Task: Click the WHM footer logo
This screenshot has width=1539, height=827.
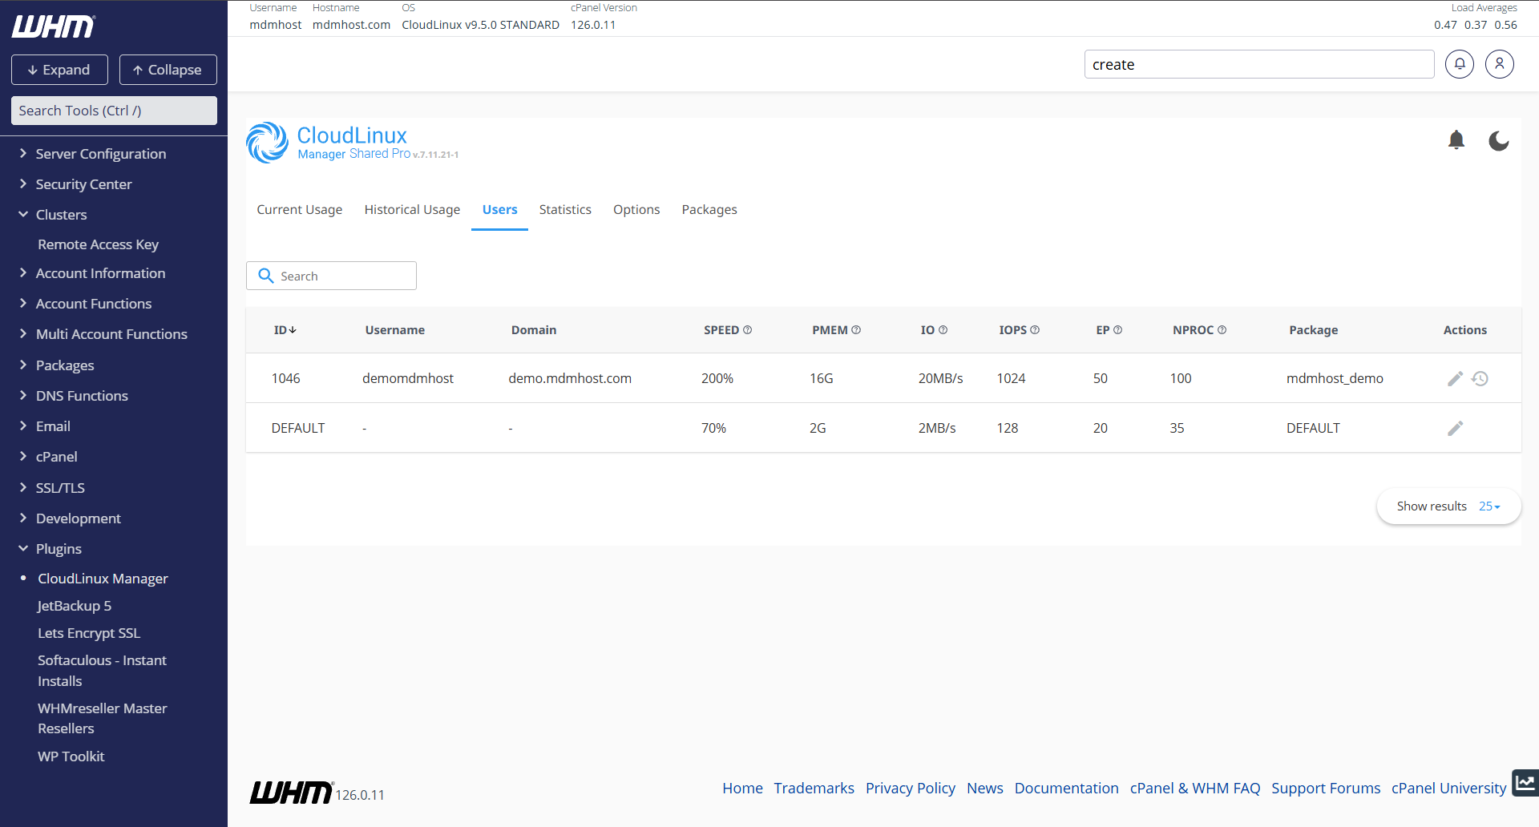Action: [x=291, y=792]
